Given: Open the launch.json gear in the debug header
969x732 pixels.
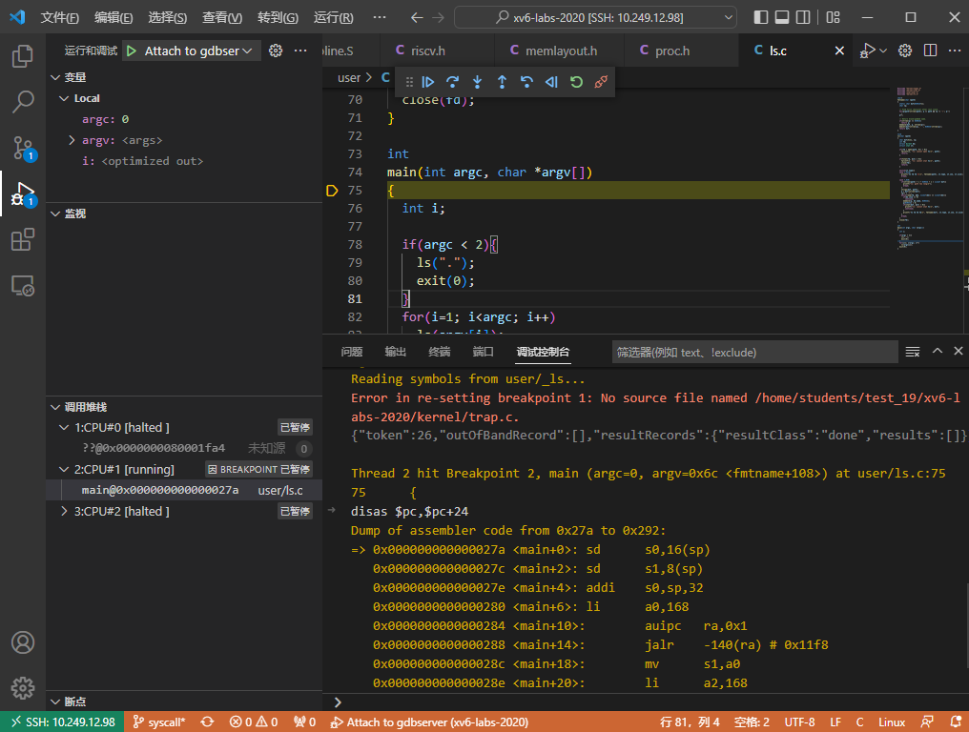Looking at the screenshot, I should click(276, 51).
